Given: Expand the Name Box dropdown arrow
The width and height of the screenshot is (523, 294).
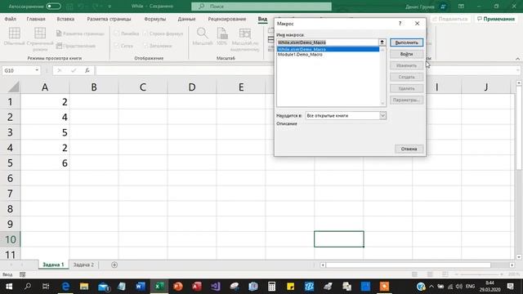Looking at the screenshot, I should pyautogui.click(x=37, y=70).
